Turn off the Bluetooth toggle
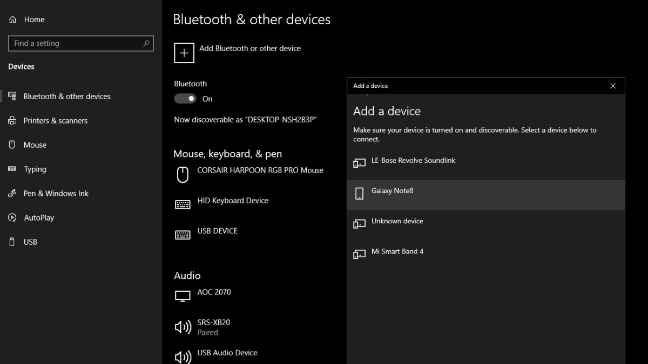Viewport: 648px width, 364px height. coord(185,99)
